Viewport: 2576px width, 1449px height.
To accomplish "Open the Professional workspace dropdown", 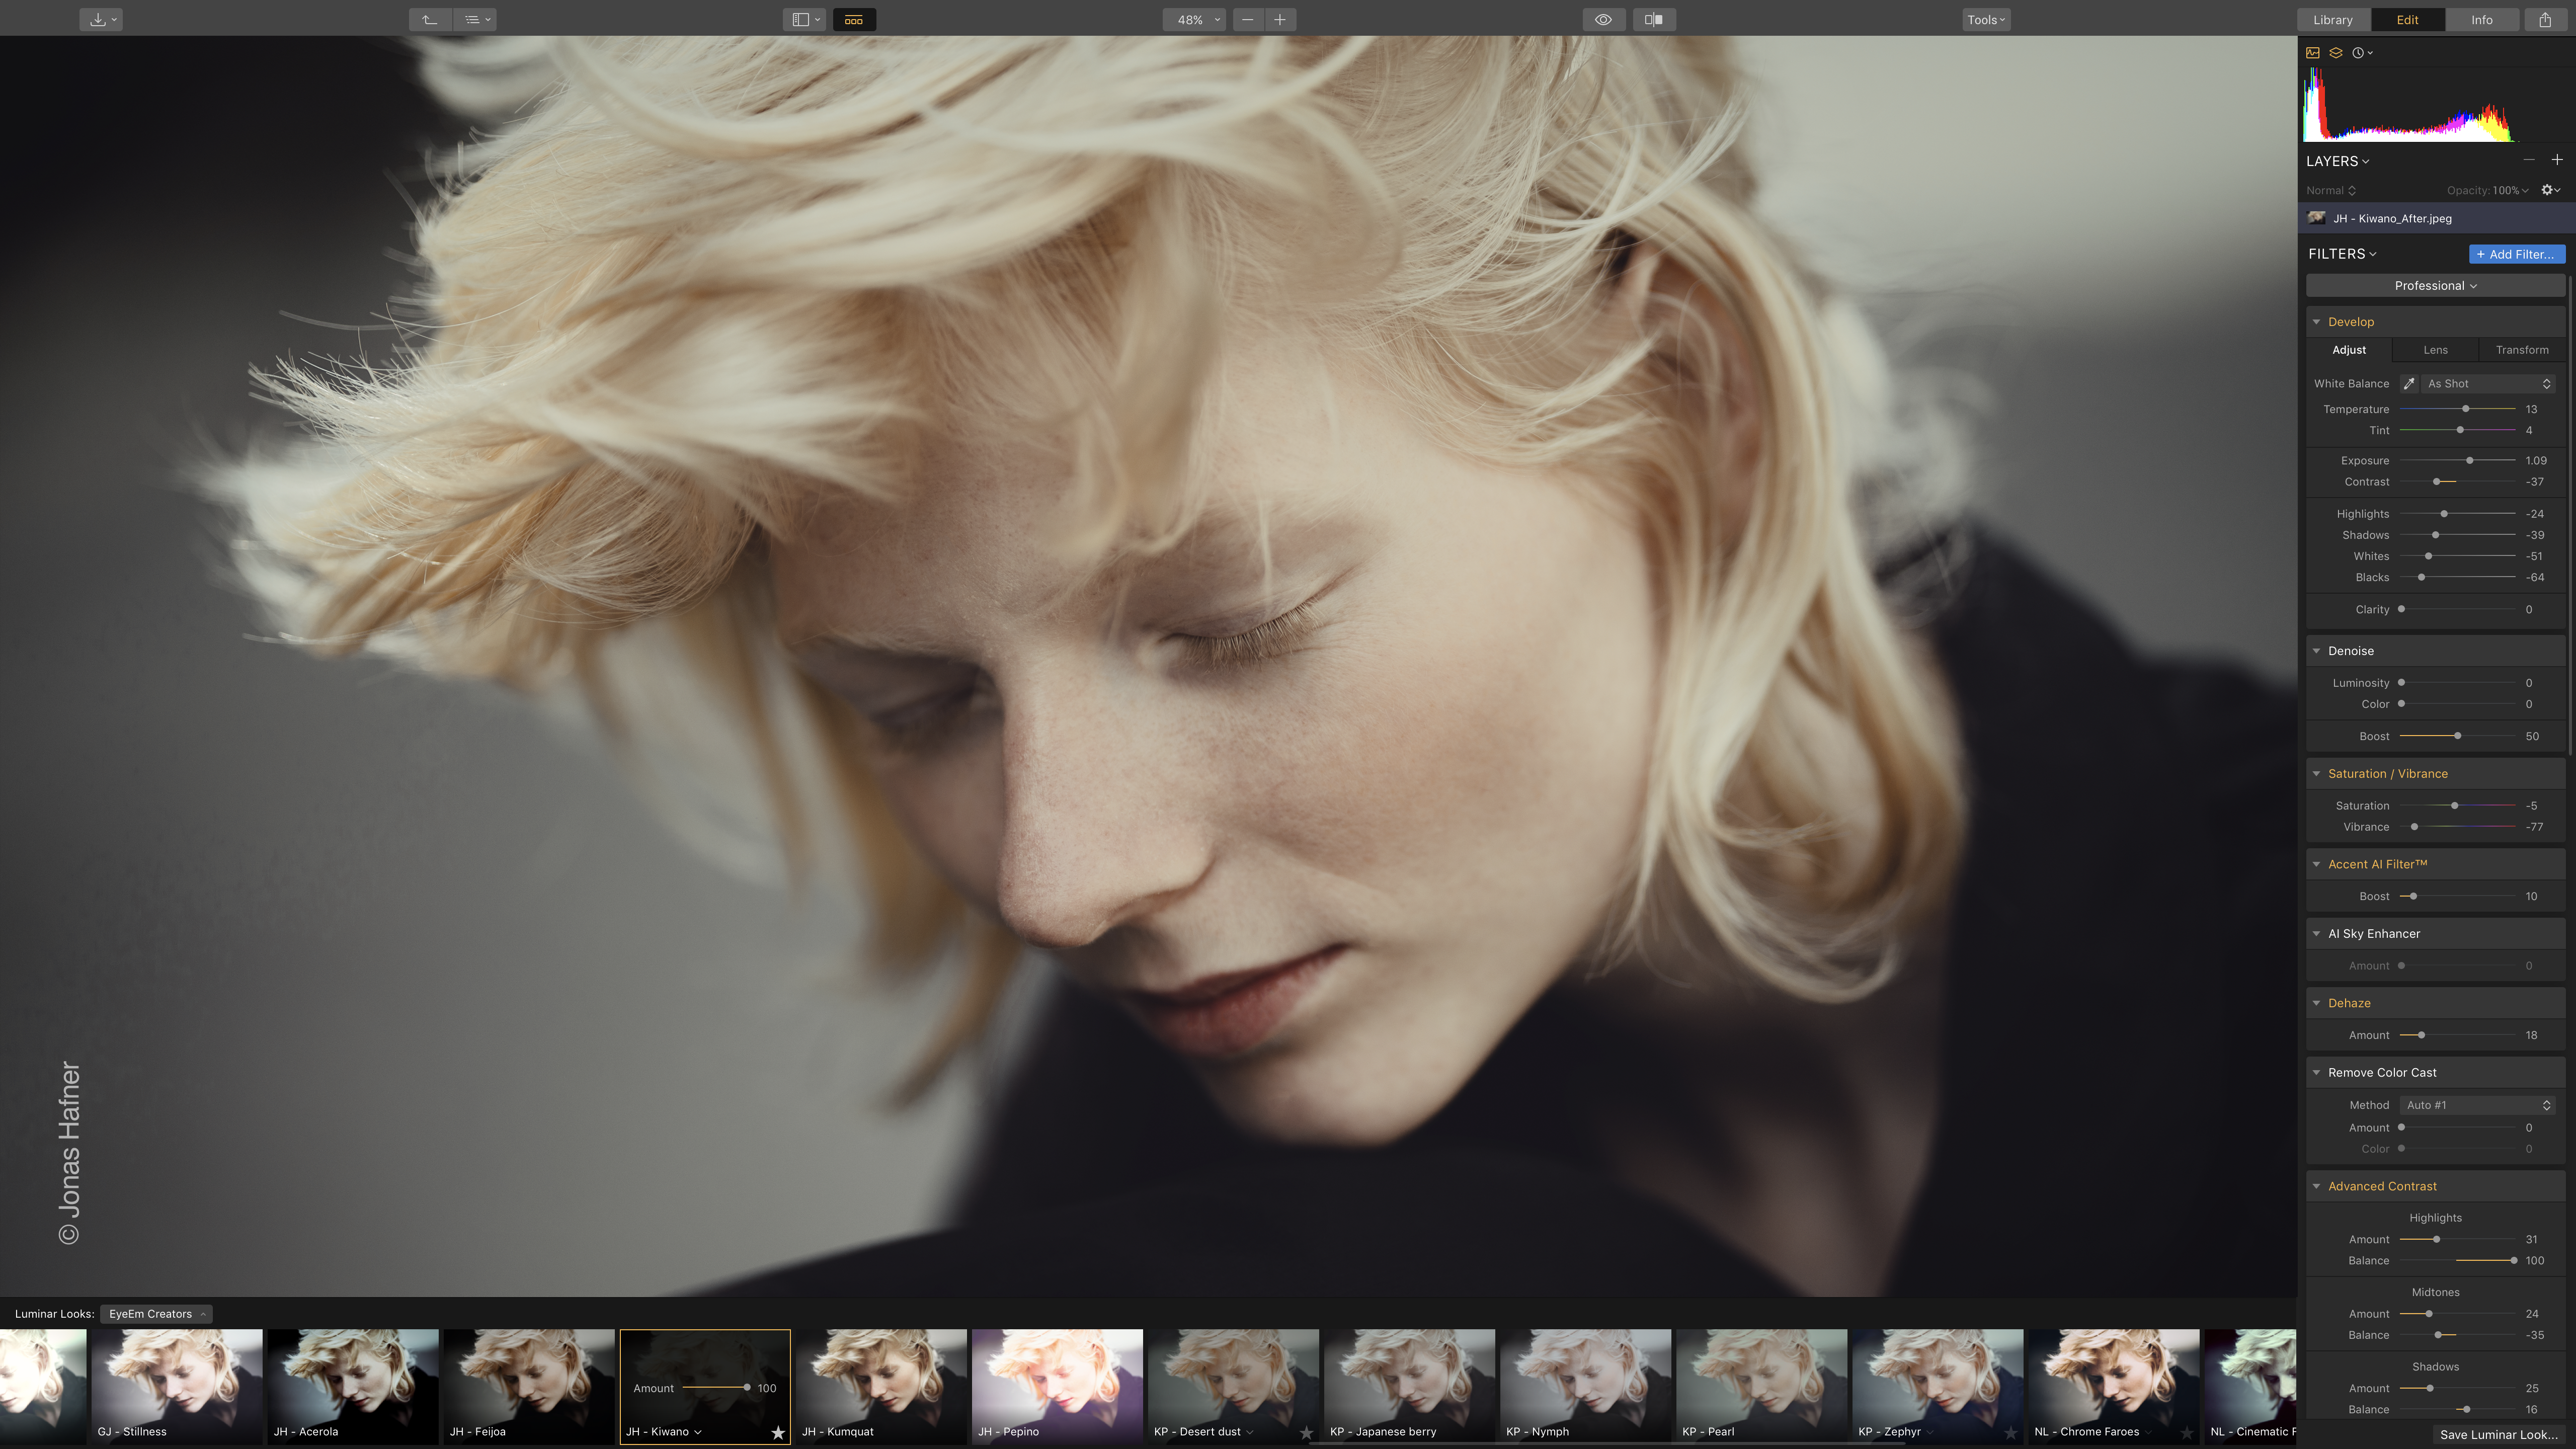I will tap(2435, 286).
